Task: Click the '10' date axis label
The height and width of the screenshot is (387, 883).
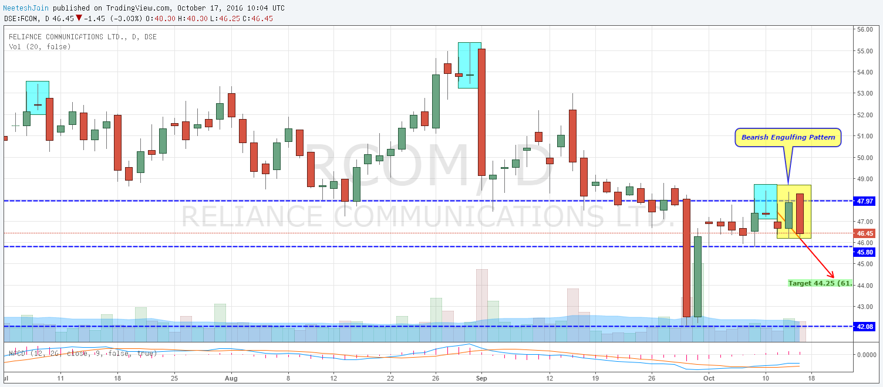Action: [766, 379]
